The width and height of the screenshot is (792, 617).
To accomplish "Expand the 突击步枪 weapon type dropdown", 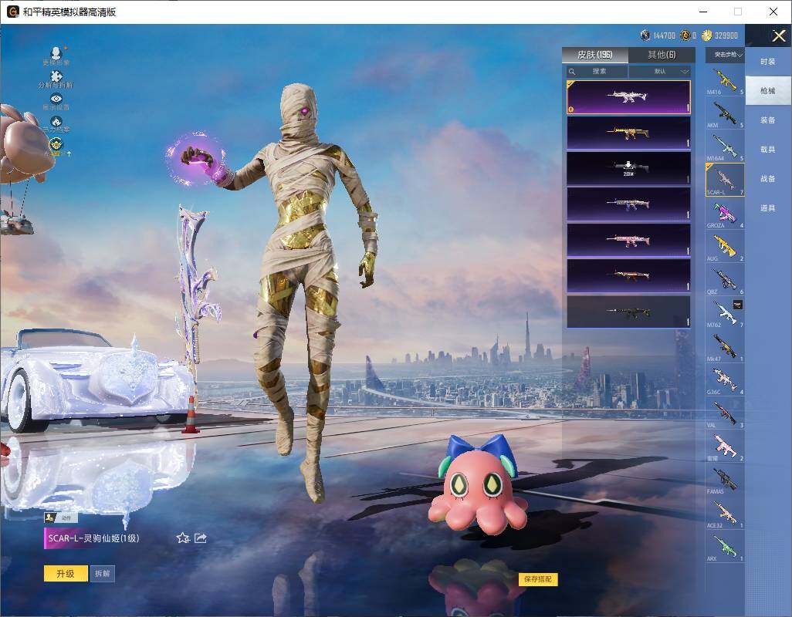I will [725, 55].
